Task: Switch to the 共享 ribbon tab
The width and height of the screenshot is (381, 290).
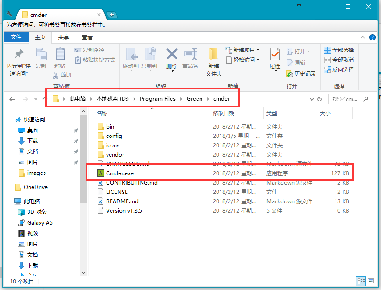Action: tap(64, 37)
